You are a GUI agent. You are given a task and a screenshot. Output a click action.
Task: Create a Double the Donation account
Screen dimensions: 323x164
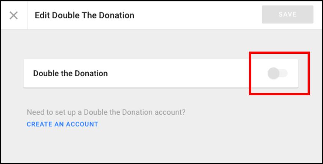pos(62,124)
